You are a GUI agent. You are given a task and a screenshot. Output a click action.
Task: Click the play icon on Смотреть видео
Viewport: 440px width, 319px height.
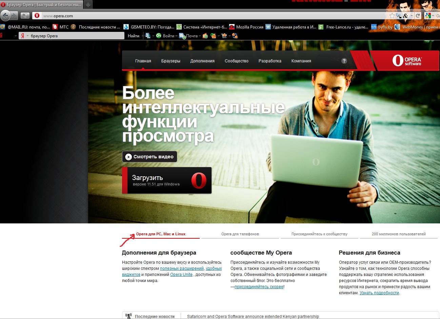click(128, 157)
